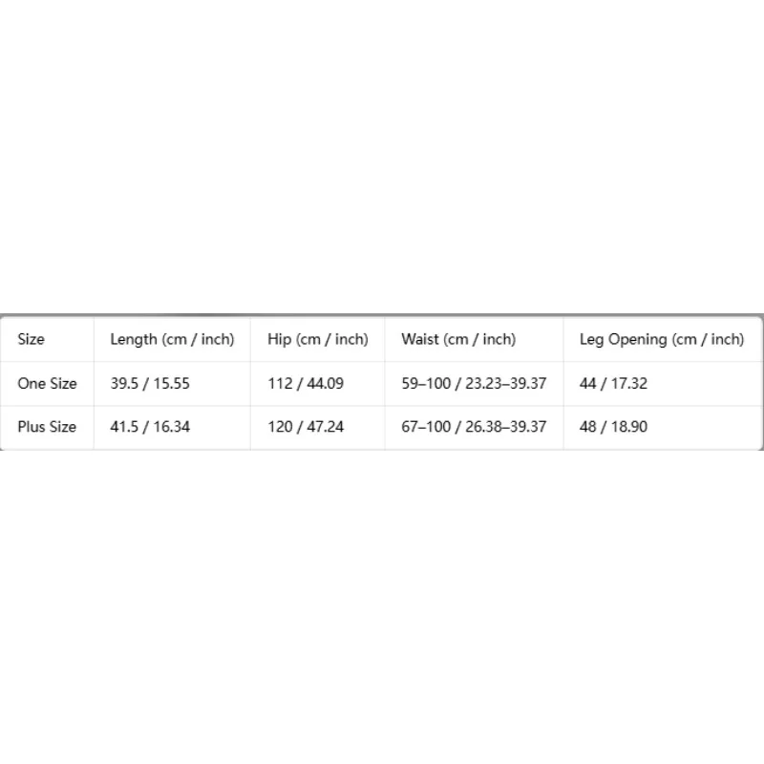Select the Length (cm / inch) header
This screenshot has height=764, width=764.
[x=172, y=339]
